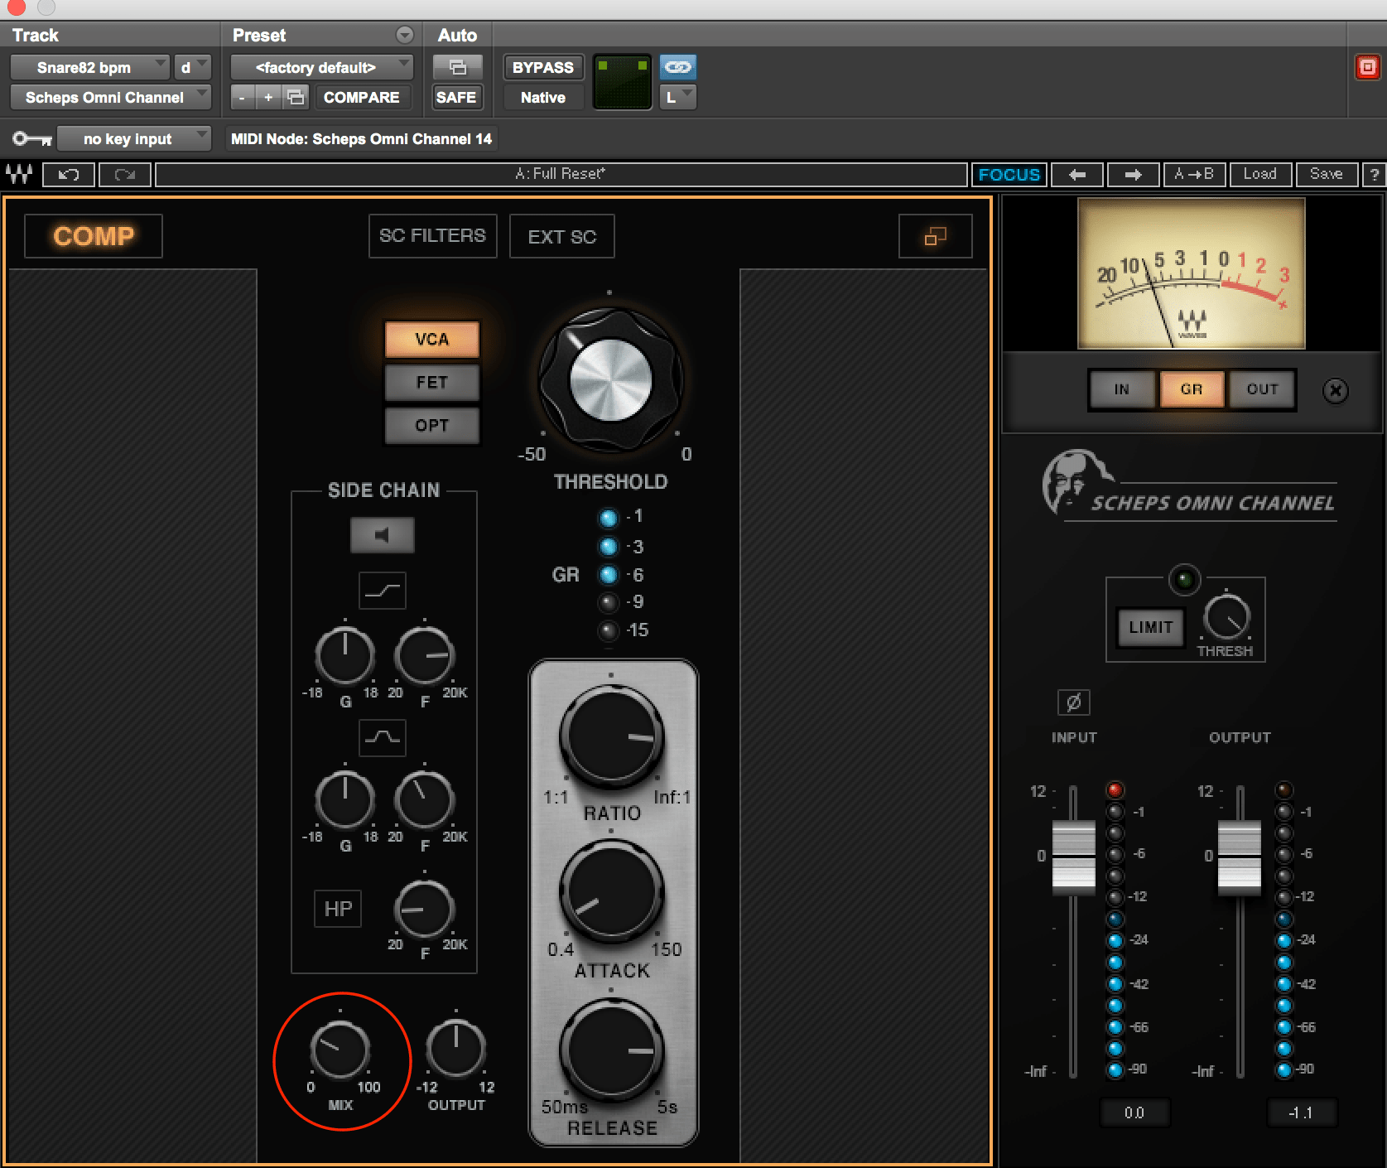Viewport: 1387px width, 1168px height.
Task: Select FET compressor type
Action: (x=431, y=383)
